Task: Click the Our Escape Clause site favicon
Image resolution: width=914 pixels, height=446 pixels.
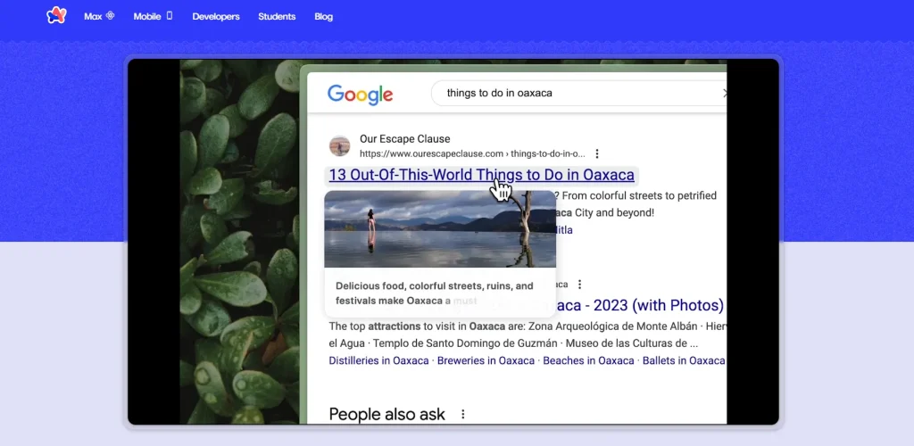Action: click(x=339, y=145)
